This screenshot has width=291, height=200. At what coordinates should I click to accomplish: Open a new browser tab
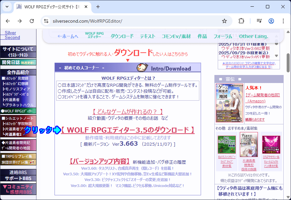(x=98, y=7)
